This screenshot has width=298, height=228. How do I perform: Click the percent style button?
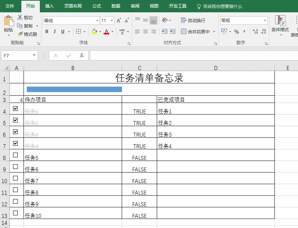tap(236, 32)
